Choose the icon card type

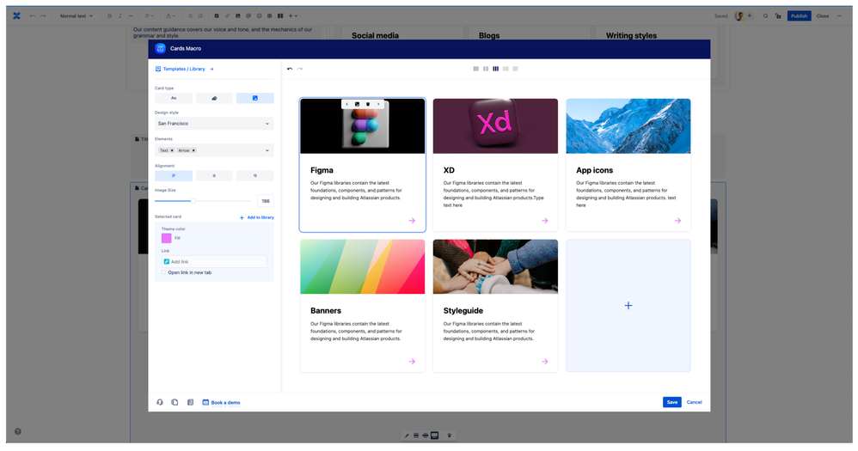(x=214, y=99)
